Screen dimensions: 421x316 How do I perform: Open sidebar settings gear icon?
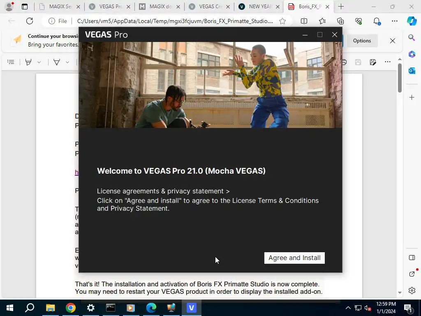tap(412, 290)
